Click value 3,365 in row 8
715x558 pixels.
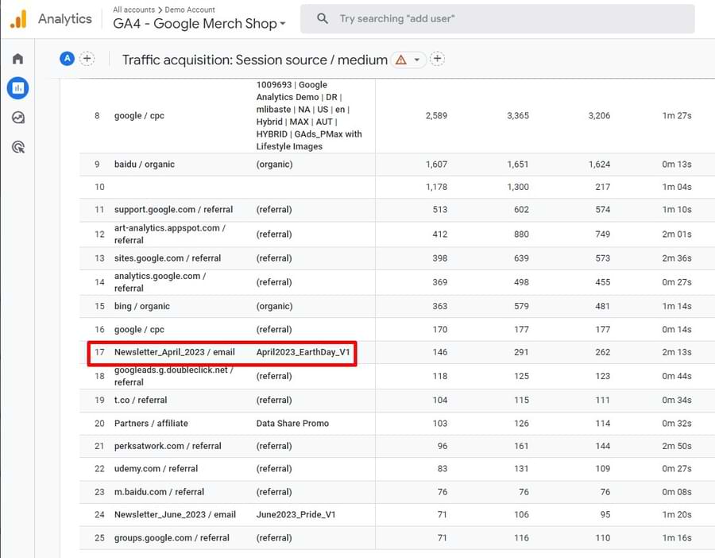pyautogui.click(x=518, y=116)
